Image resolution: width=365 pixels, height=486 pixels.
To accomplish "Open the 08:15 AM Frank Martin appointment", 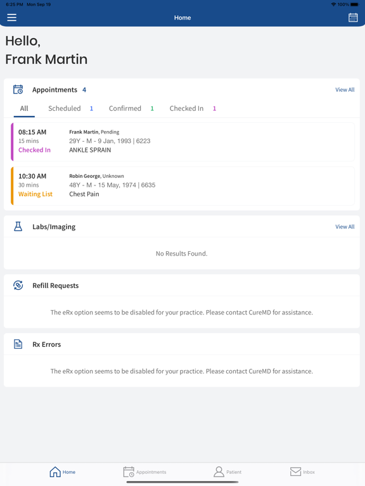I will (182, 142).
